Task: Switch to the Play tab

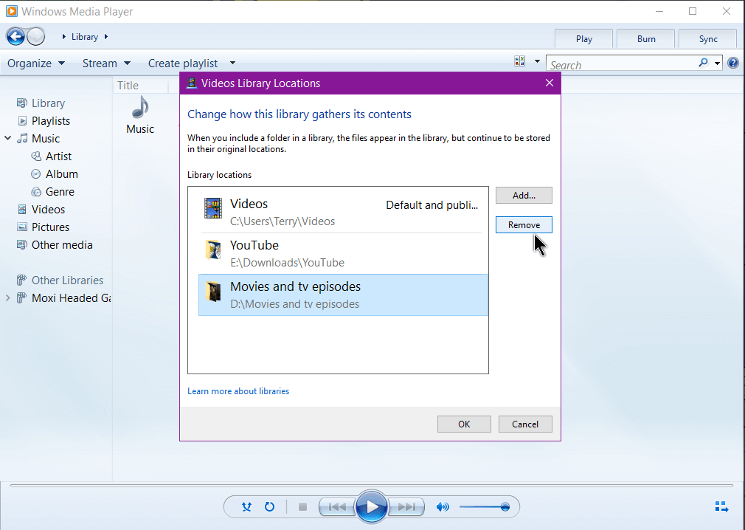Action: coord(584,39)
